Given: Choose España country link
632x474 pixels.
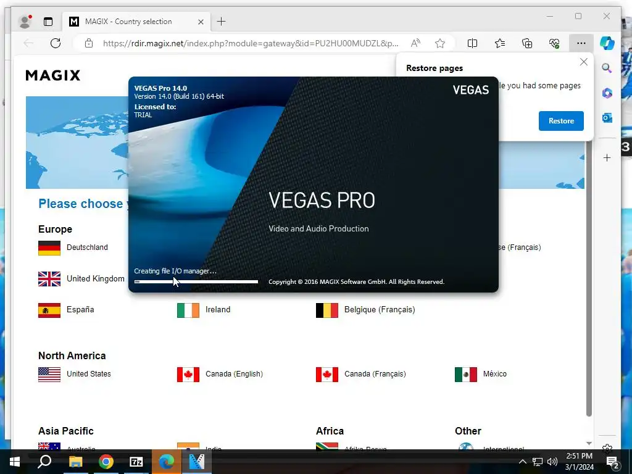Looking at the screenshot, I should [80, 310].
